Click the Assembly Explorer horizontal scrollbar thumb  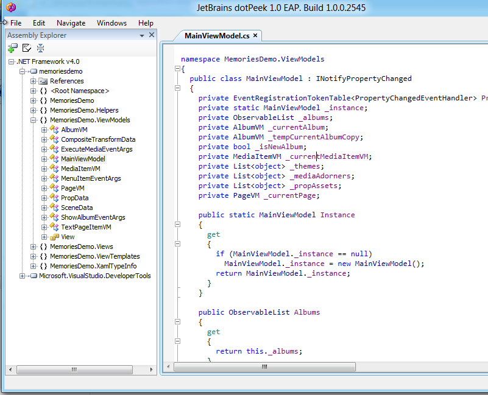(x=74, y=369)
